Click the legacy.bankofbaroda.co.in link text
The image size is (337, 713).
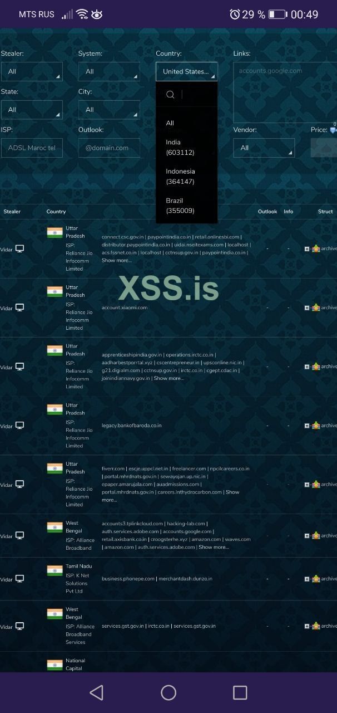pyautogui.click(x=132, y=426)
